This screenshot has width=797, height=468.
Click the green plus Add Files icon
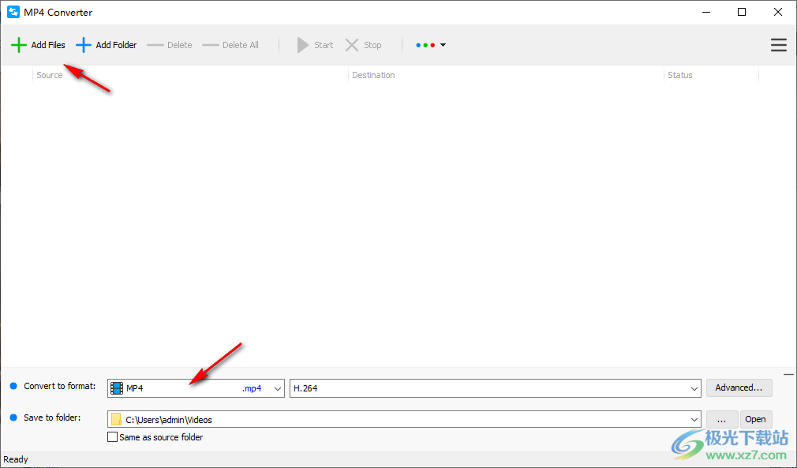(x=19, y=45)
